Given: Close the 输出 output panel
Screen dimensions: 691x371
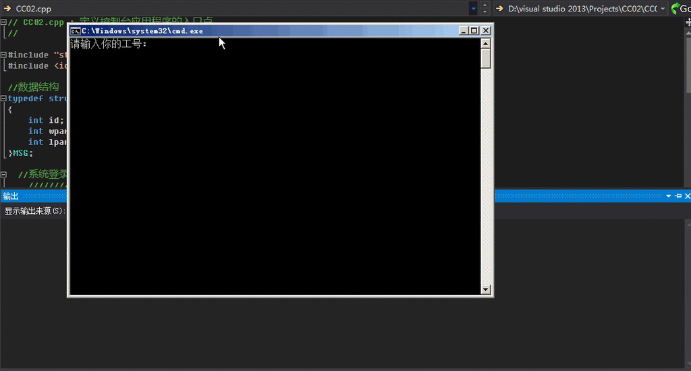Looking at the screenshot, I should pyautogui.click(x=687, y=196).
